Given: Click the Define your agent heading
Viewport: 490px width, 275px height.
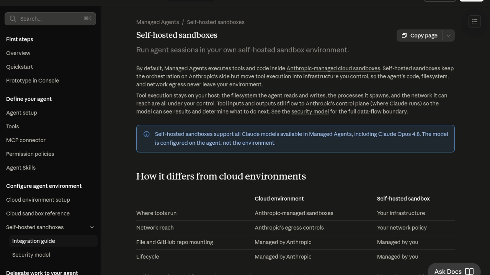Looking at the screenshot, I should click(29, 99).
